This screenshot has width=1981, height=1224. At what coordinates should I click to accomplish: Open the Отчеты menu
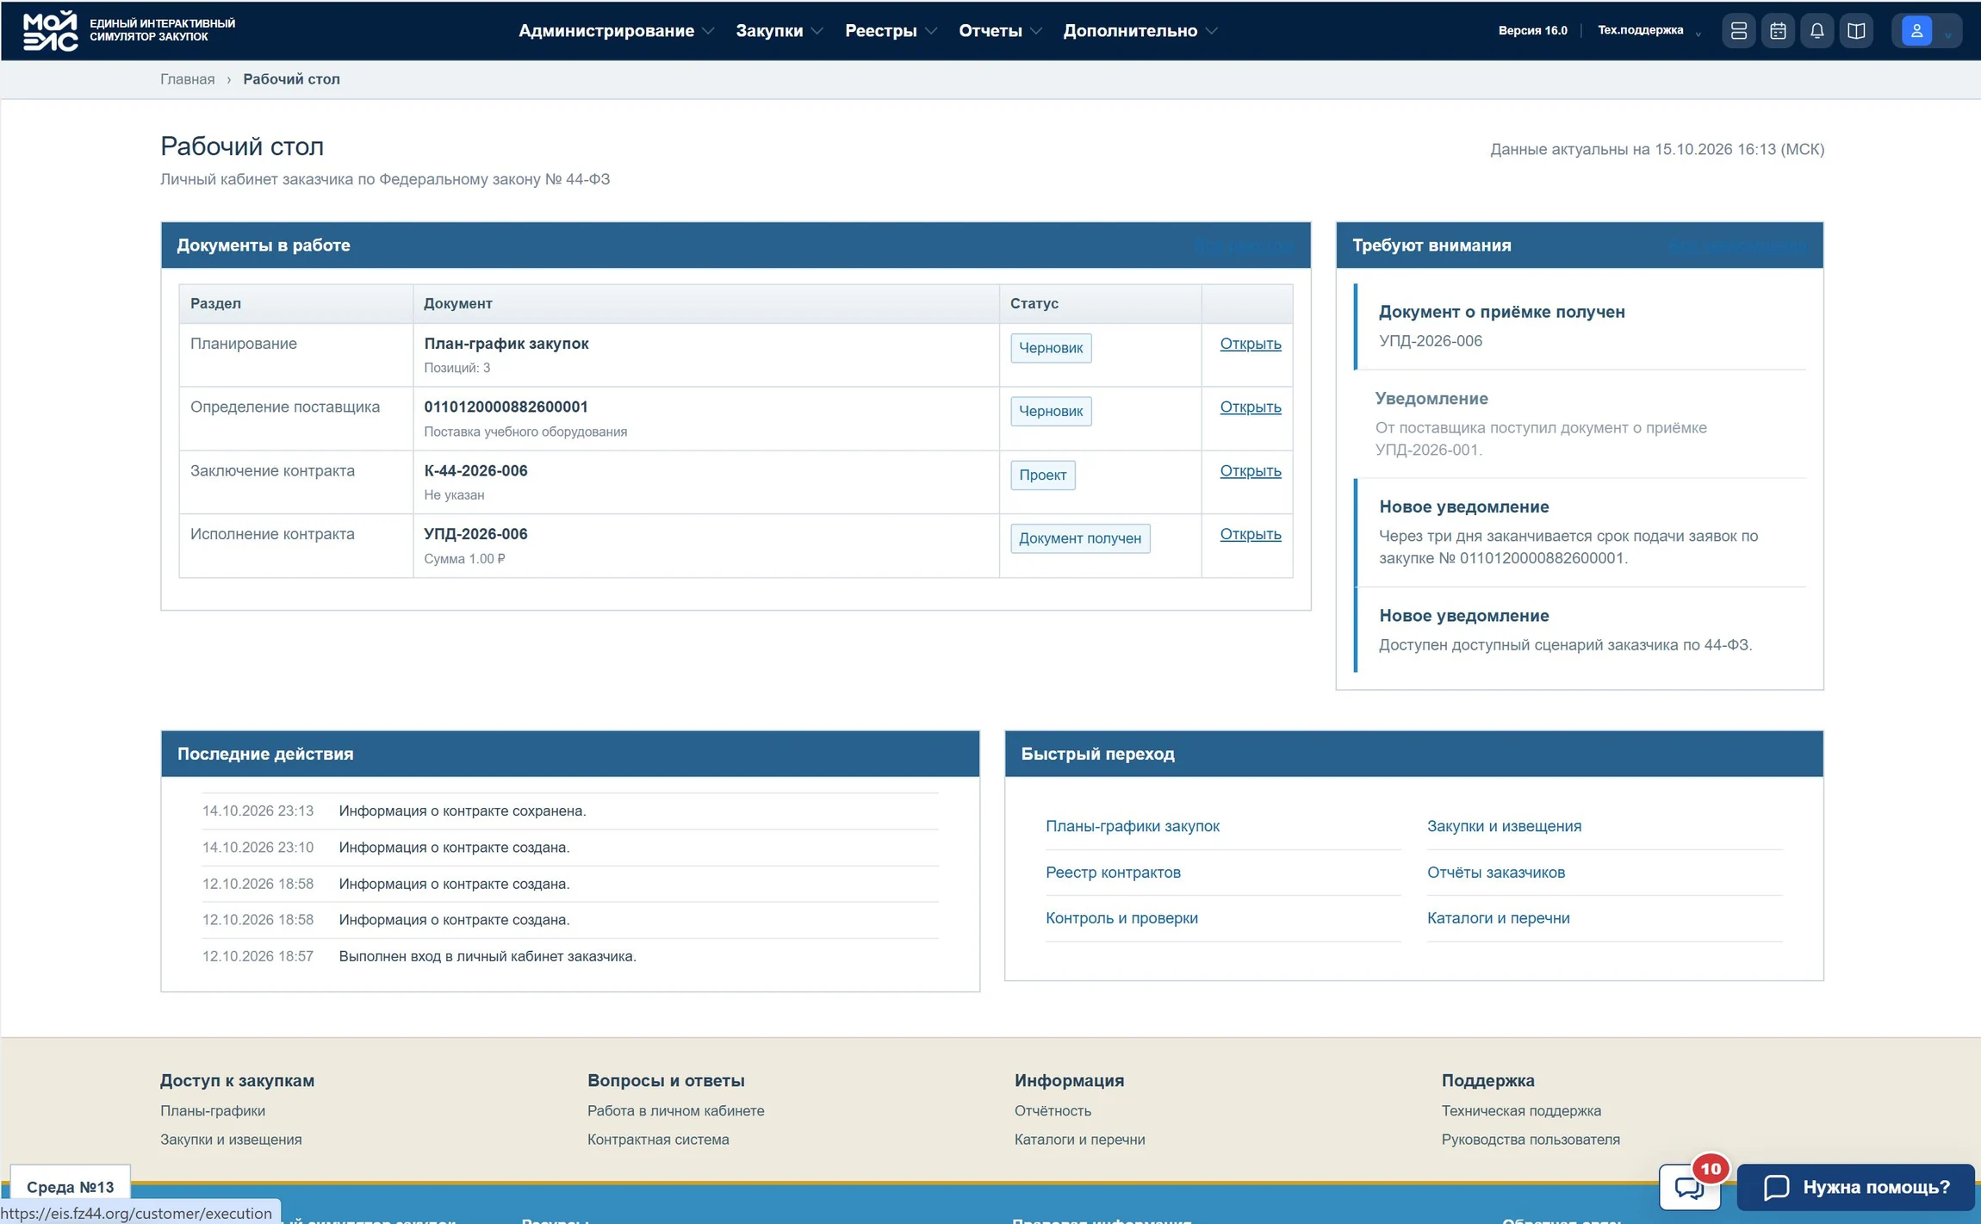(1000, 30)
